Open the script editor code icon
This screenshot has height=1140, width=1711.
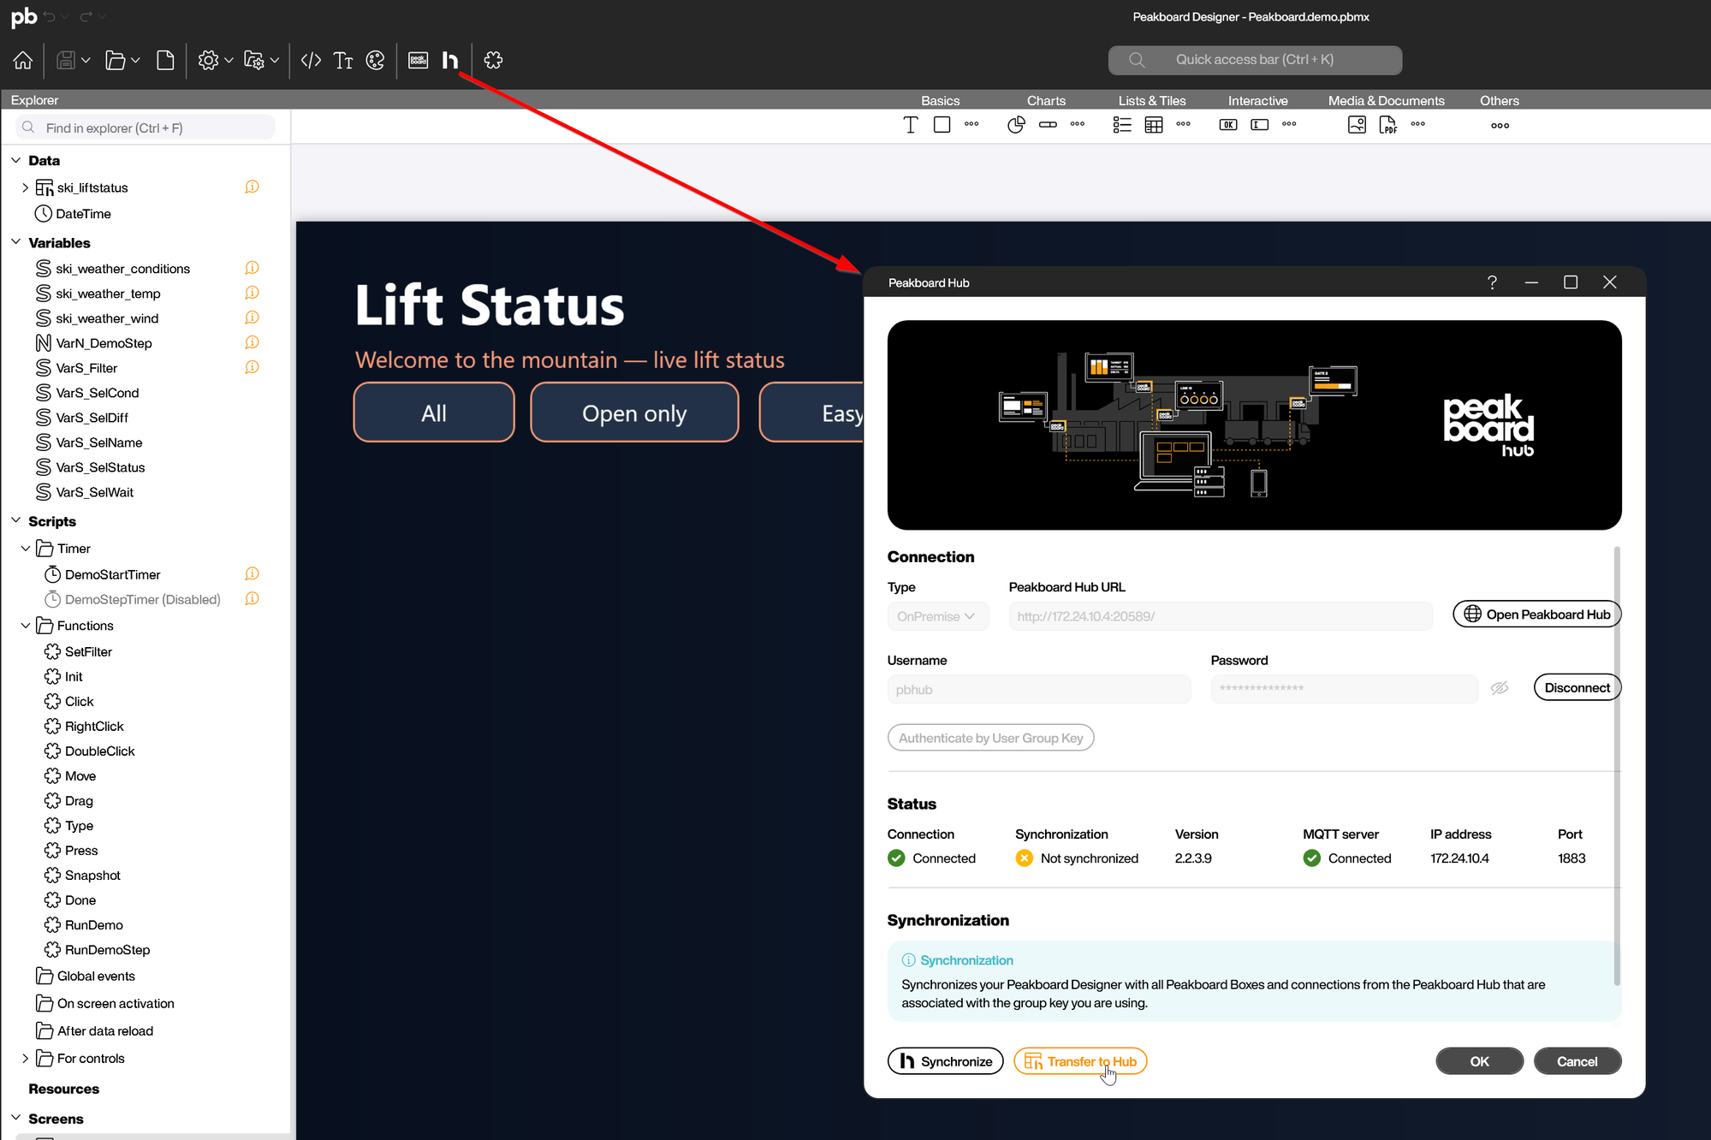[312, 60]
